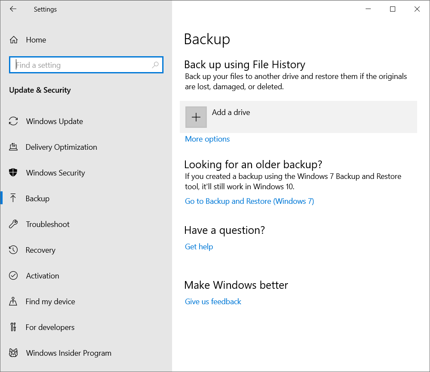Image resolution: width=430 pixels, height=372 pixels.
Task: Click the For developers tools icon
Action: (13, 327)
